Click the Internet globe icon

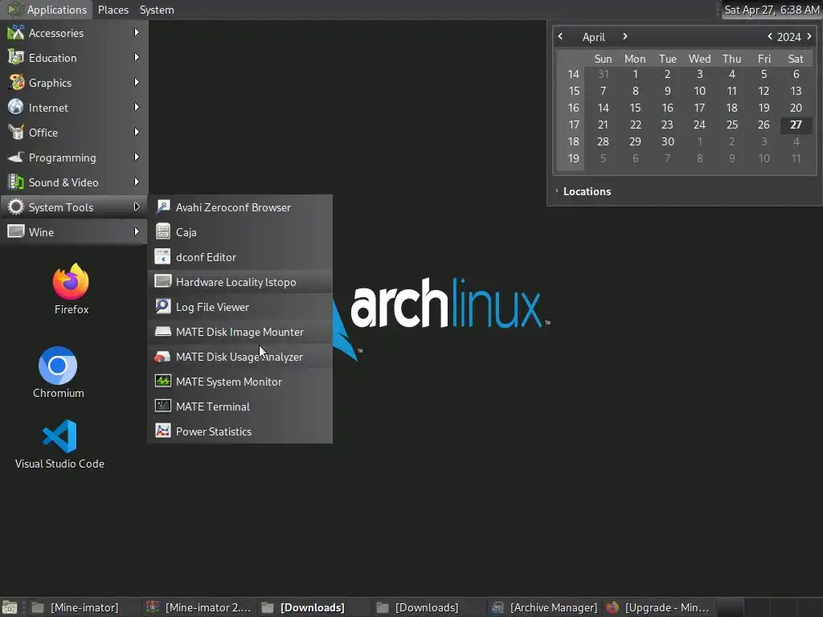16,108
